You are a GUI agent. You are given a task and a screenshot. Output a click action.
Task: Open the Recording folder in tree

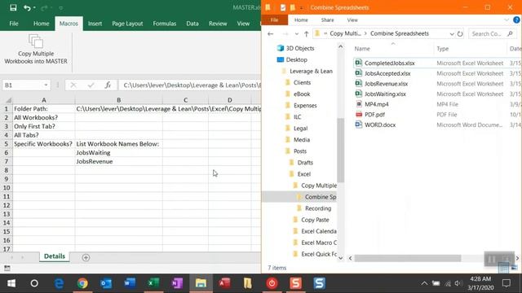click(318, 208)
